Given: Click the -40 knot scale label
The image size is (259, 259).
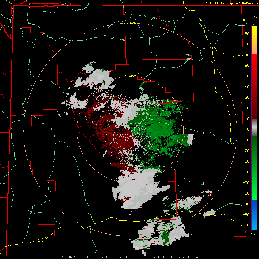Looking at the screenshot, I should click(x=246, y=172).
